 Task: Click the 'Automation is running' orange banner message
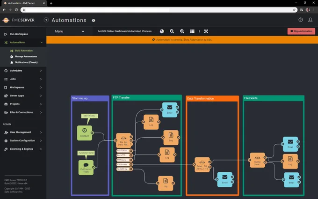[182, 40]
